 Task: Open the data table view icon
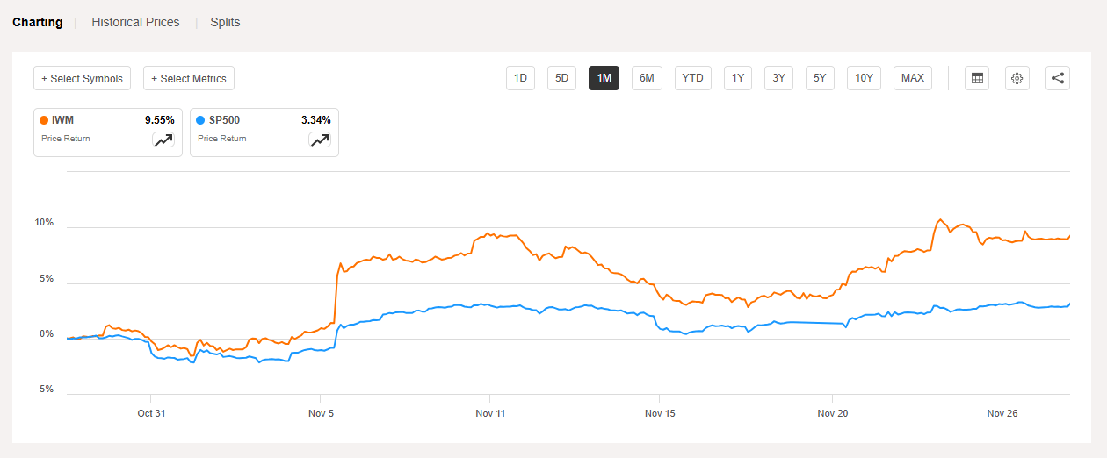[x=976, y=78]
